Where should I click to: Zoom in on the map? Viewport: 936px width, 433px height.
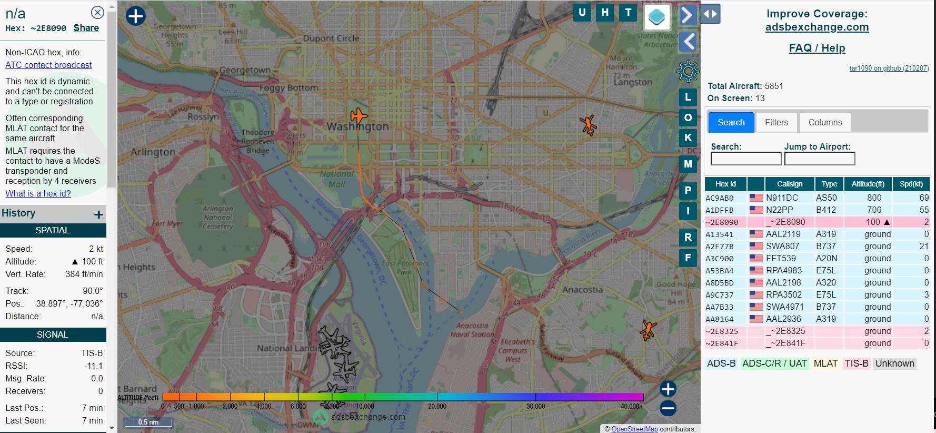(668, 389)
